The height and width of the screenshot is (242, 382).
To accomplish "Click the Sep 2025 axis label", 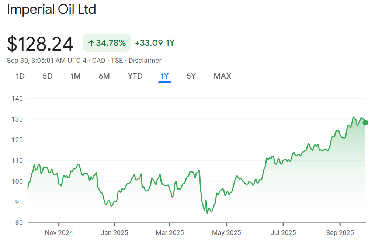I will click(340, 233).
